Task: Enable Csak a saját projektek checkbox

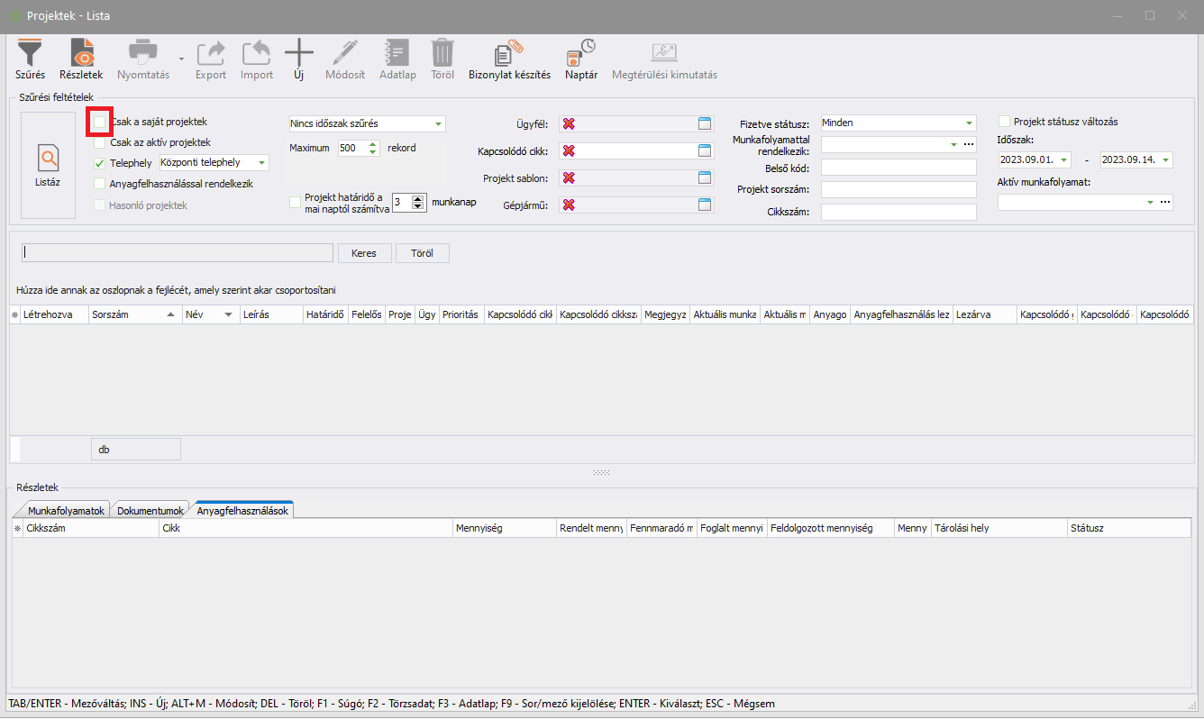Action: click(100, 122)
